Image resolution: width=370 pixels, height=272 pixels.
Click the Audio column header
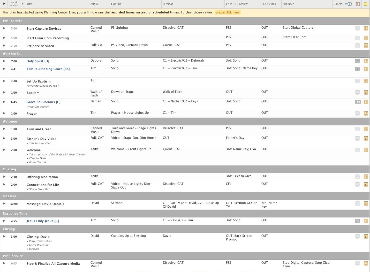[94, 4]
